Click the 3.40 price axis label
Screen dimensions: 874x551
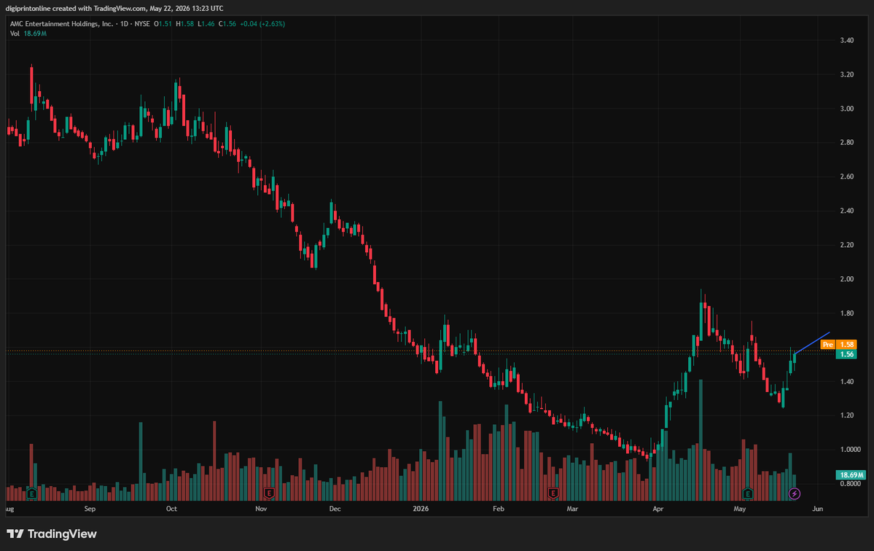tap(847, 40)
